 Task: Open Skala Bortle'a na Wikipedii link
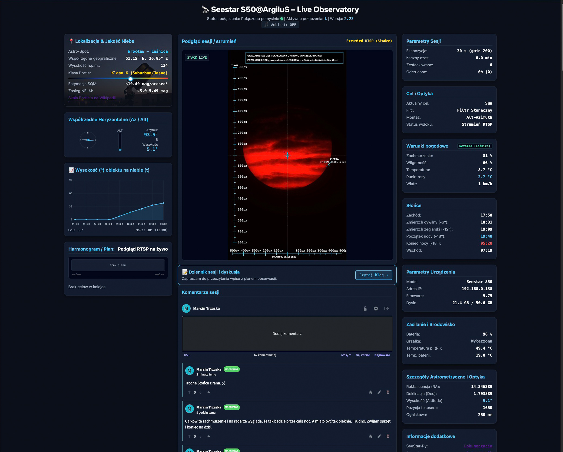(x=92, y=98)
